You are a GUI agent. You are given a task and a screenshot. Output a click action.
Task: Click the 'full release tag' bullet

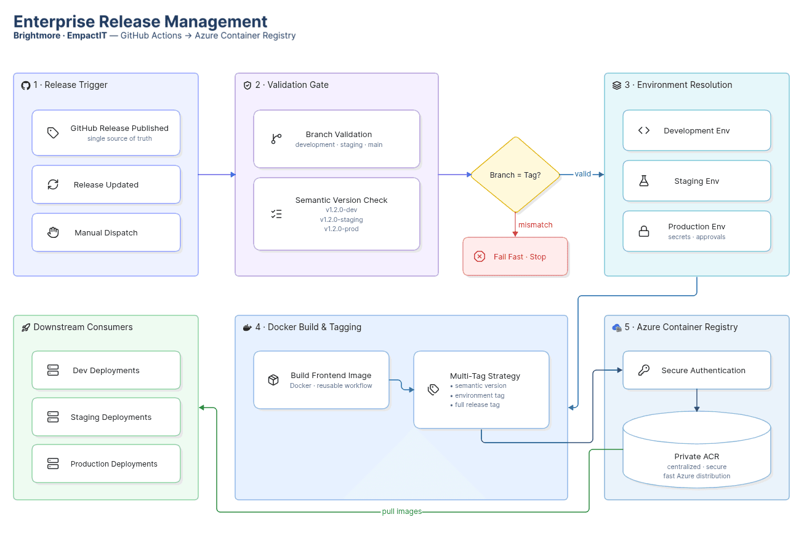tap(475, 405)
